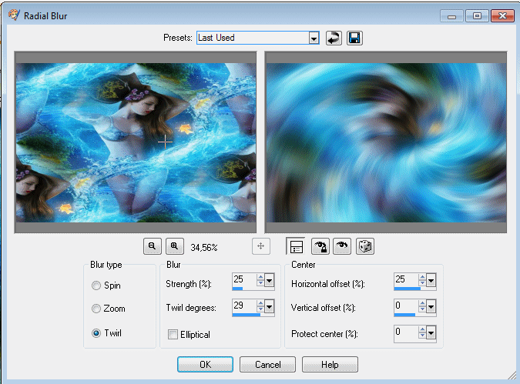
Task: Enable the Elliptical checkbox
Action: point(173,334)
